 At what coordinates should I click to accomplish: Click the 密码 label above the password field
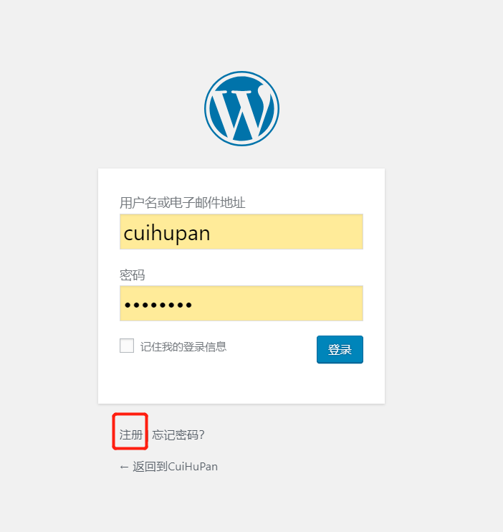(x=133, y=275)
